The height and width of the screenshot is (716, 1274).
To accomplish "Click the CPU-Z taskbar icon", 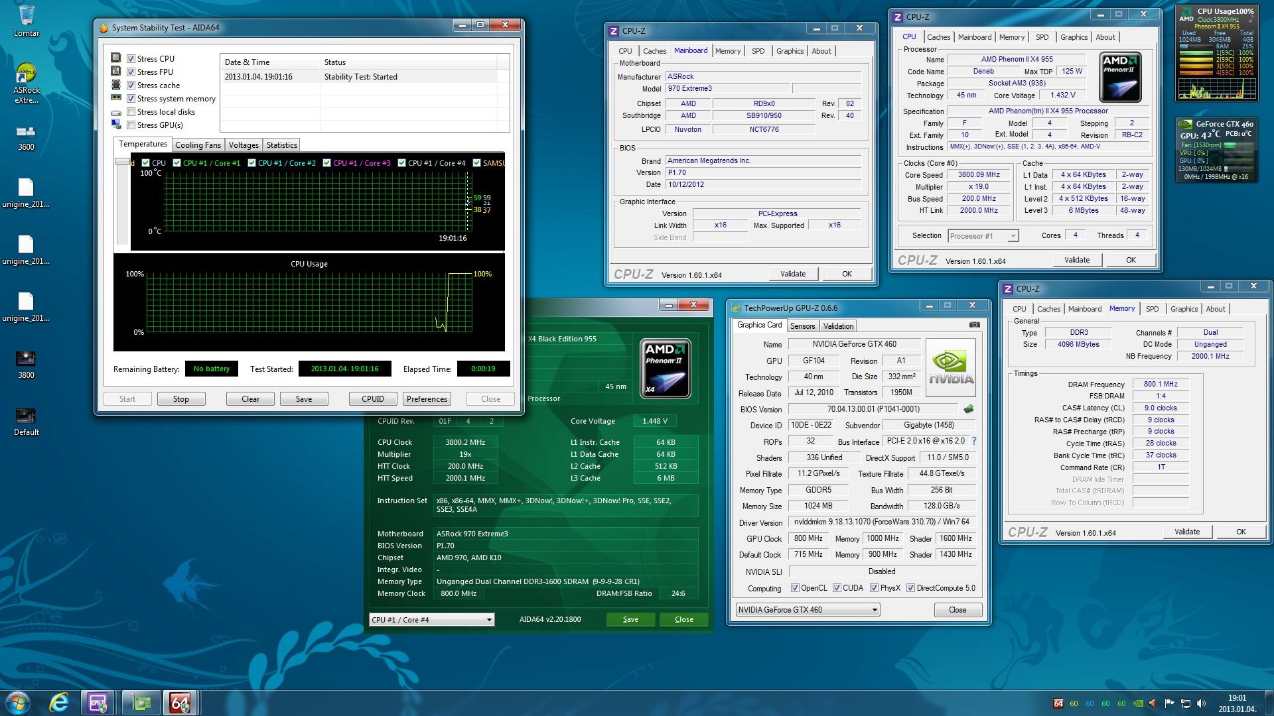I will coord(98,702).
